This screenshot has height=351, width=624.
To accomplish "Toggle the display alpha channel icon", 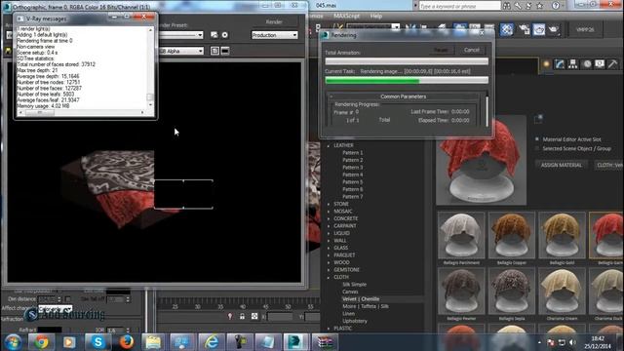I will point(214,51).
